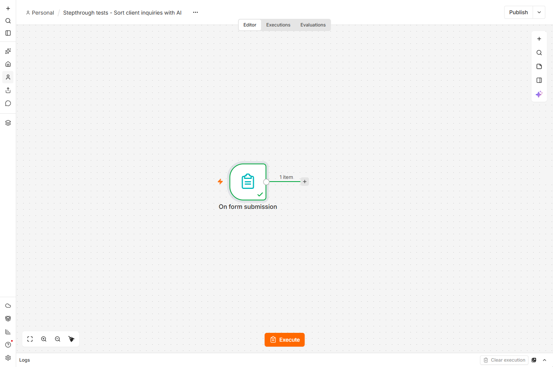553x367 pixels.
Task: Open the Personal person icon in sidebar
Action: pos(8,77)
